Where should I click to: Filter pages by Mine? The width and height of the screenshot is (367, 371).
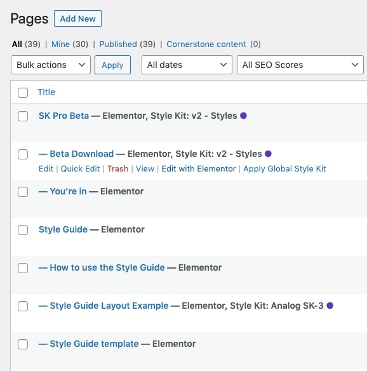pyautogui.click(x=60, y=44)
